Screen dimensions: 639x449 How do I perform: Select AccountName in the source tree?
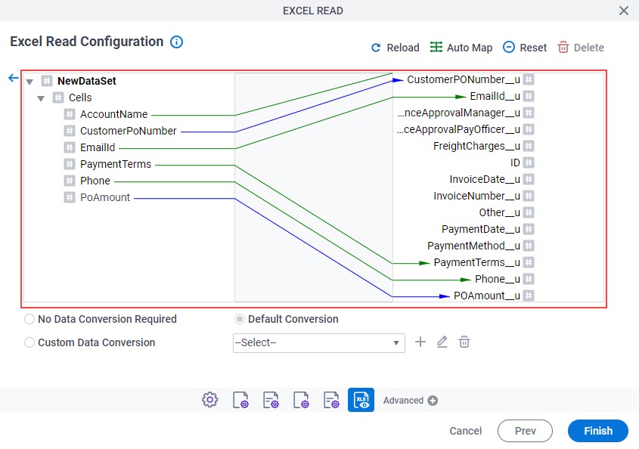pyautogui.click(x=113, y=114)
